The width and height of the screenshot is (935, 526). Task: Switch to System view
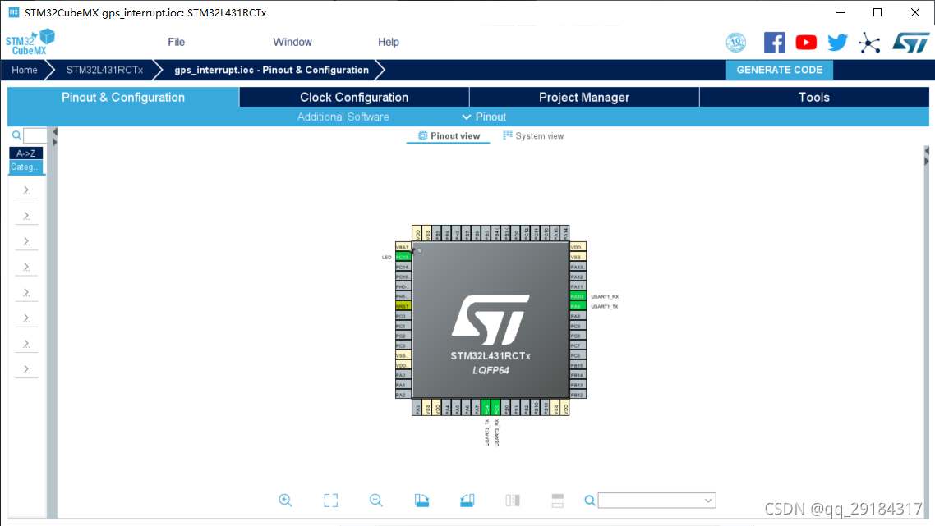(x=533, y=136)
